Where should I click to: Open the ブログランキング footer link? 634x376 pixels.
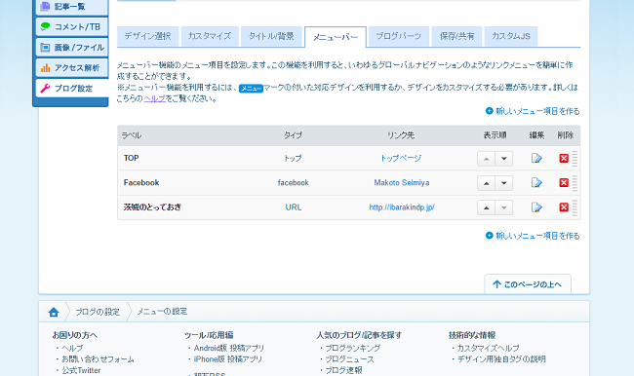pyautogui.click(x=352, y=348)
